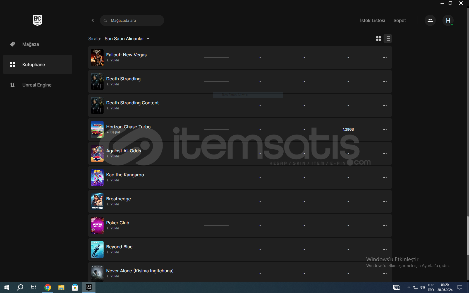This screenshot has height=293, width=469.
Task: Open three-dot menu for Death Stranding Content
Action: click(385, 105)
